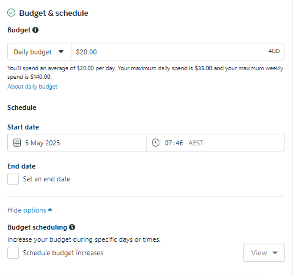
Task: Open the Daily budget type dropdown
Action: 39,52
